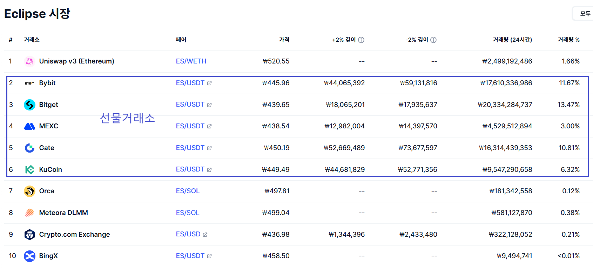Open BingX ES/USDT pair link

190,256
